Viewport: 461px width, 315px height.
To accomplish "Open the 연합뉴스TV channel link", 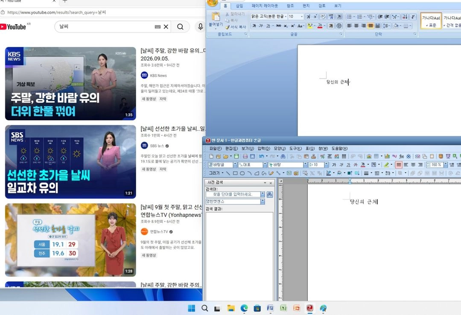I will [x=159, y=232].
